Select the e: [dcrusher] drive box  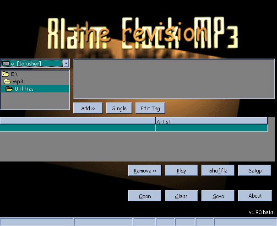pyautogui.click(x=35, y=63)
